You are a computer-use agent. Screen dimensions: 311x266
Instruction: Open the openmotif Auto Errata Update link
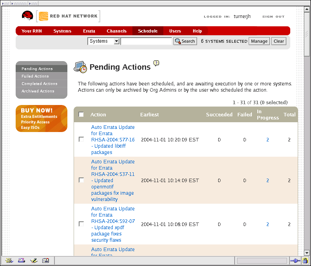(113, 180)
